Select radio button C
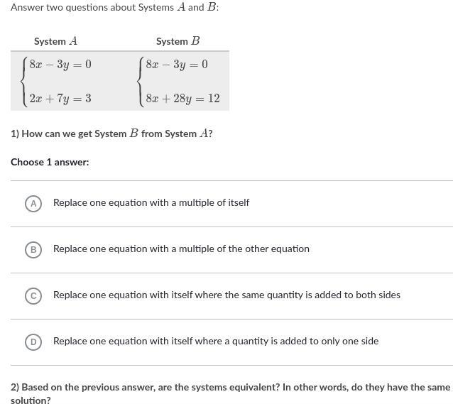 tap(33, 295)
